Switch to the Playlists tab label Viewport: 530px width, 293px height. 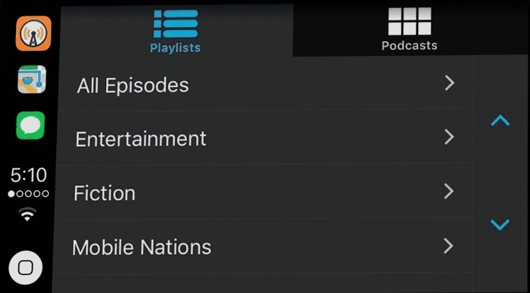pos(175,48)
